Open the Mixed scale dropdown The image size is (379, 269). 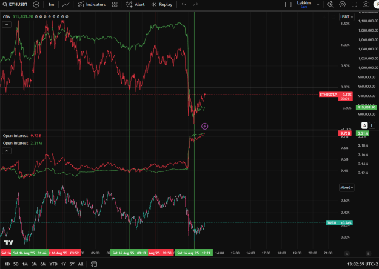point(347,188)
